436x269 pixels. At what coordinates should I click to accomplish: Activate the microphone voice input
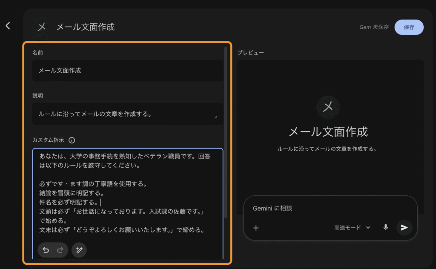[386, 227]
